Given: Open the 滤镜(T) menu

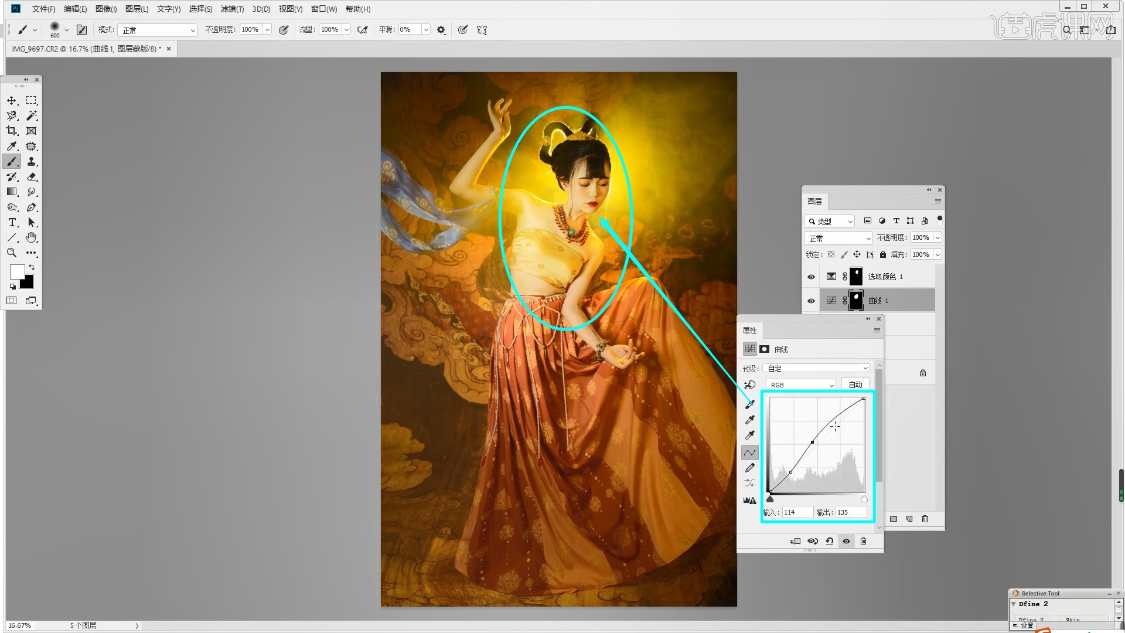Looking at the screenshot, I should tap(232, 9).
